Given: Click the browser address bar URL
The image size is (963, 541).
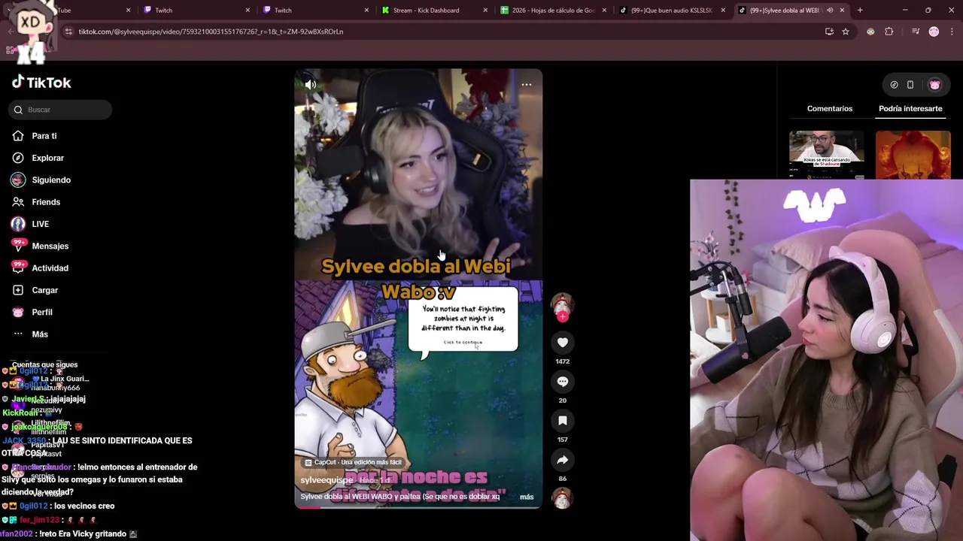Looking at the screenshot, I should pyautogui.click(x=211, y=32).
